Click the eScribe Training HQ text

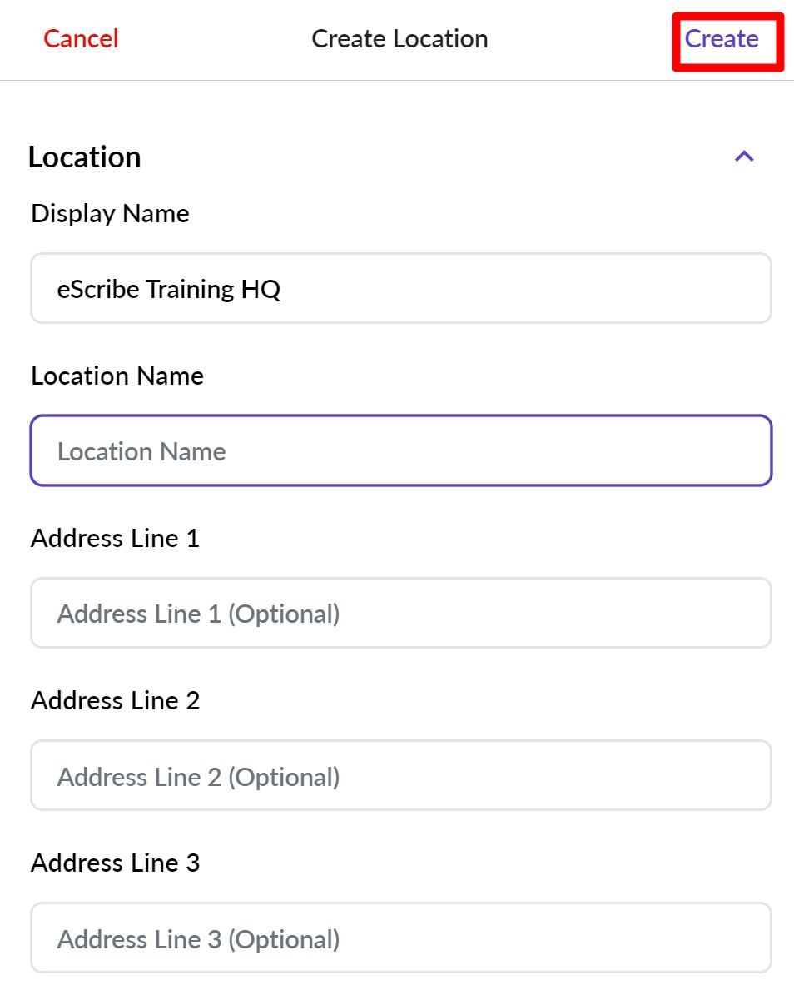[169, 289]
